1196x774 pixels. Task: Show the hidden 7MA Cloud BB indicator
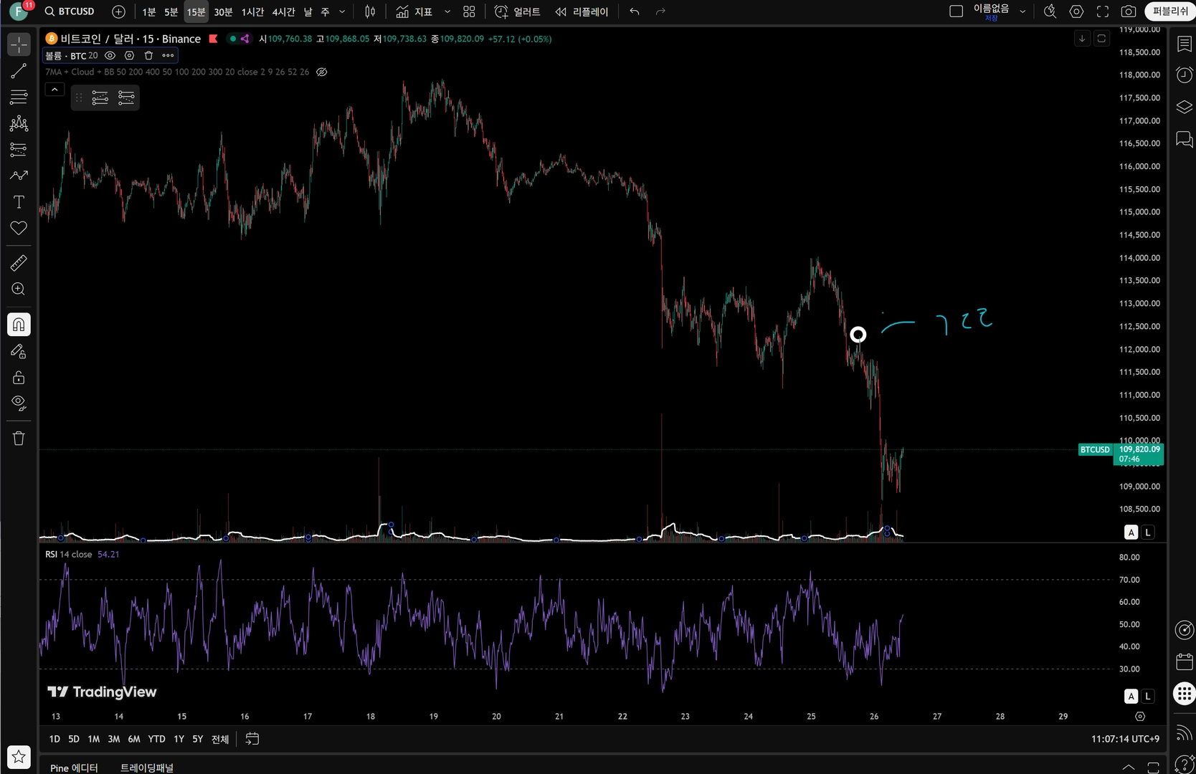pyautogui.click(x=322, y=72)
